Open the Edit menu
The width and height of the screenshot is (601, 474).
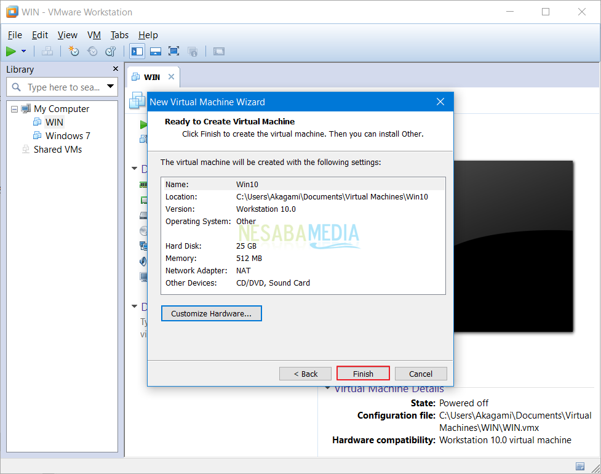point(40,35)
